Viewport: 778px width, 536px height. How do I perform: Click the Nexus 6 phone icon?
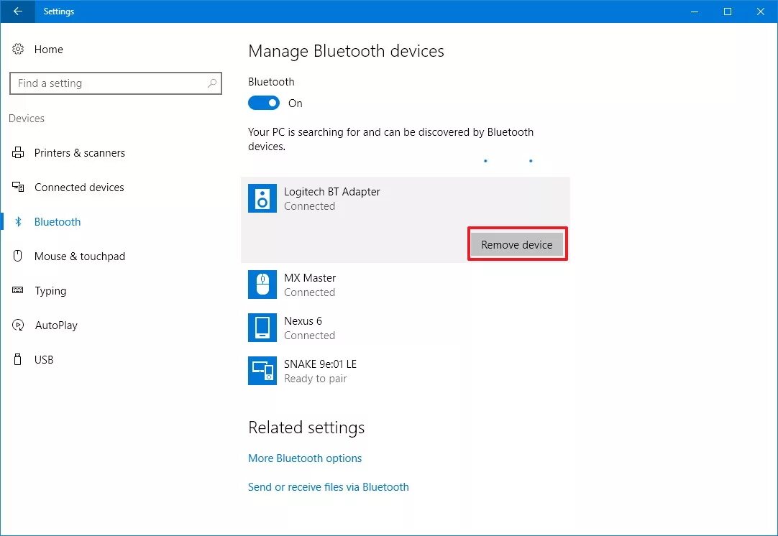(x=262, y=328)
